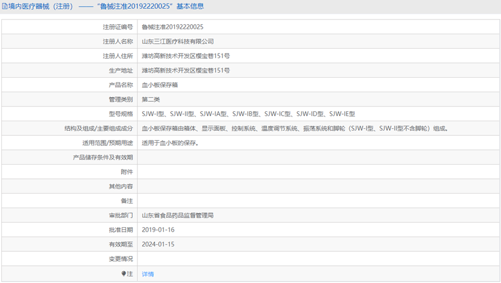This screenshot has width=501, height=283.
Task: Click the 注册人住所 address value
Action: (186, 56)
